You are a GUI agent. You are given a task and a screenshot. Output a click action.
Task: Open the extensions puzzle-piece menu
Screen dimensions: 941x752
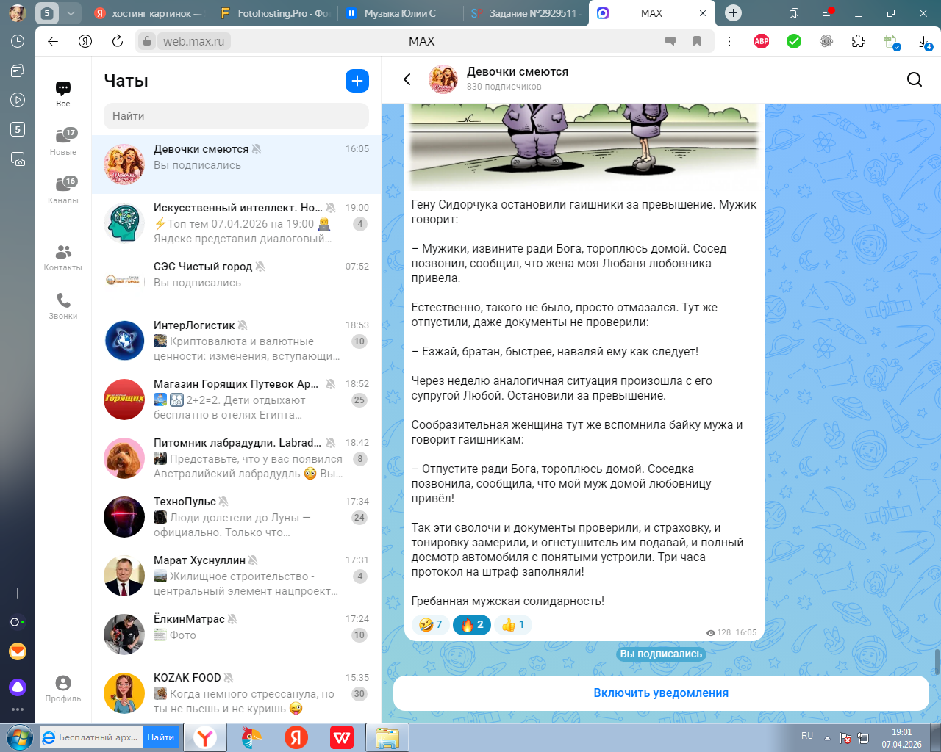coord(859,41)
